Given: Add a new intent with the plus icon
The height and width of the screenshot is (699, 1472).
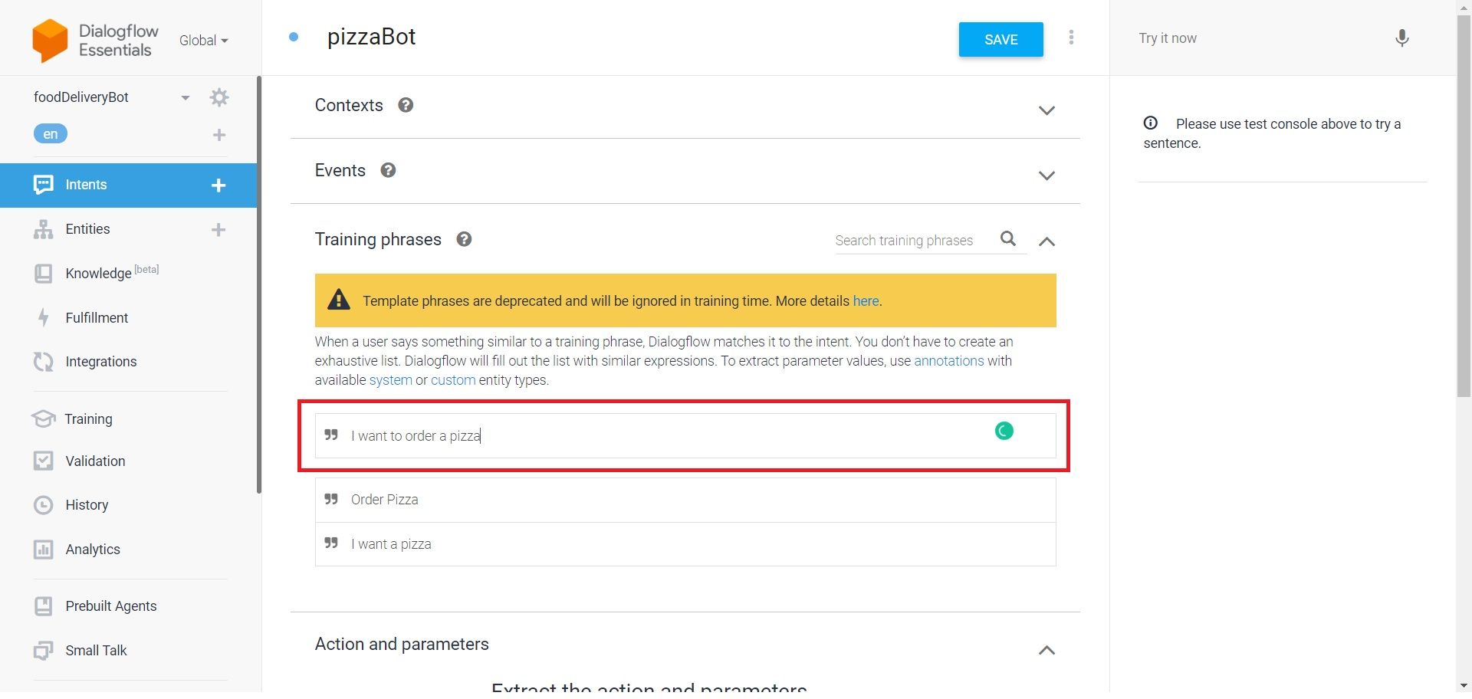Looking at the screenshot, I should 219,185.
